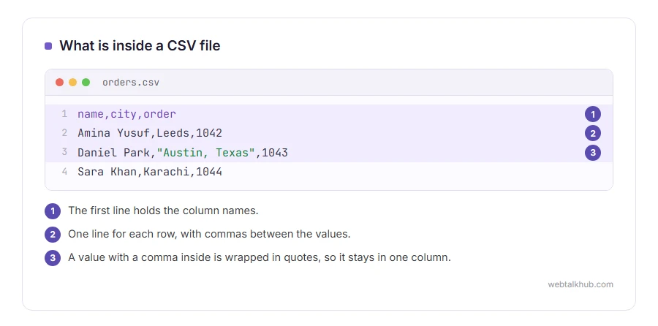Click the red close dot beside orders.csv
Screen dimensions: 658x326
pyautogui.click(x=60, y=83)
